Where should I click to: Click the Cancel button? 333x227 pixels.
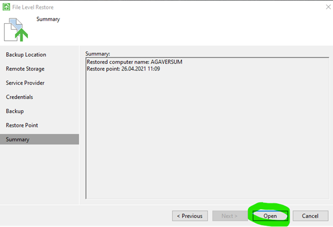tap(310, 216)
